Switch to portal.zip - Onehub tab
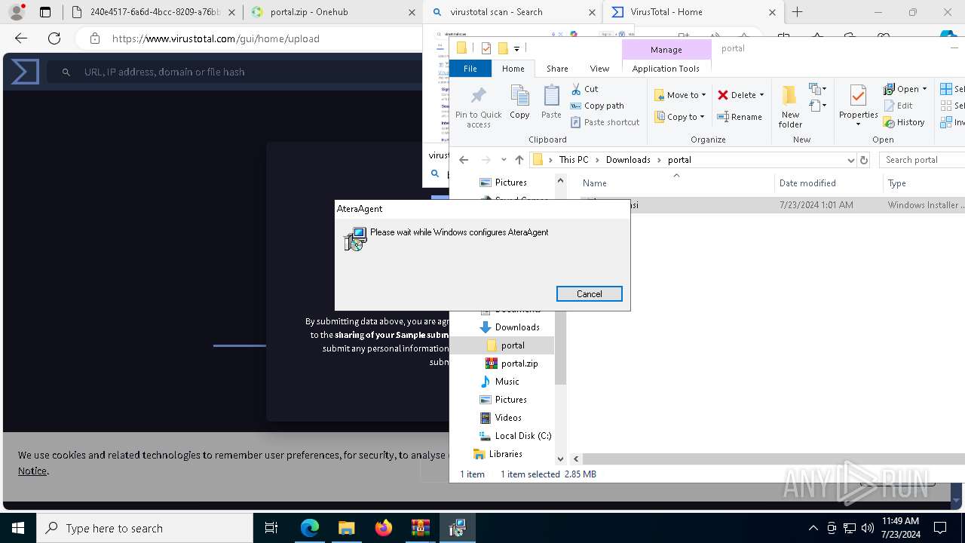Image resolution: width=965 pixels, height=543 pixels. coord(332,12)
